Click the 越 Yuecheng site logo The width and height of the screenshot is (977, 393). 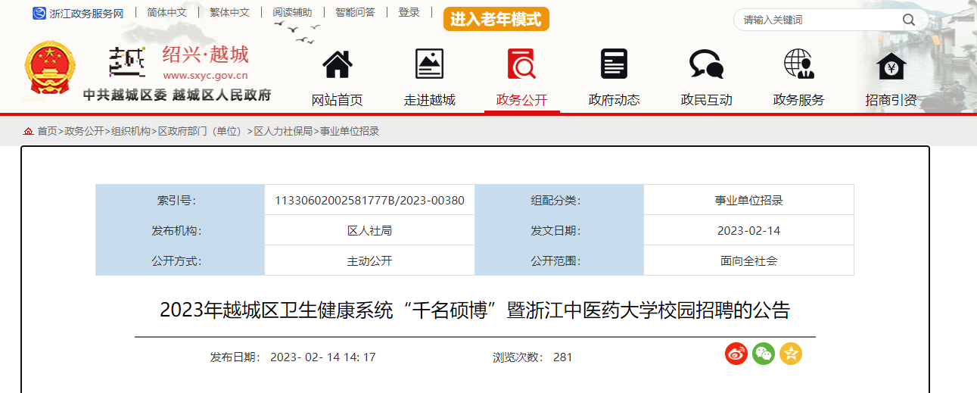point(127,63)
